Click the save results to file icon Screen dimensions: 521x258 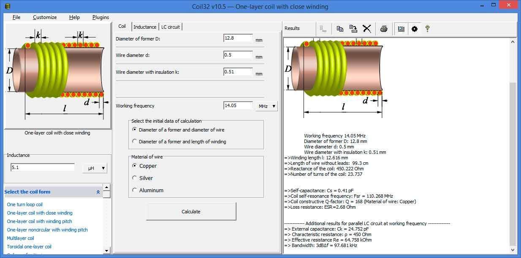click(353, 29)
